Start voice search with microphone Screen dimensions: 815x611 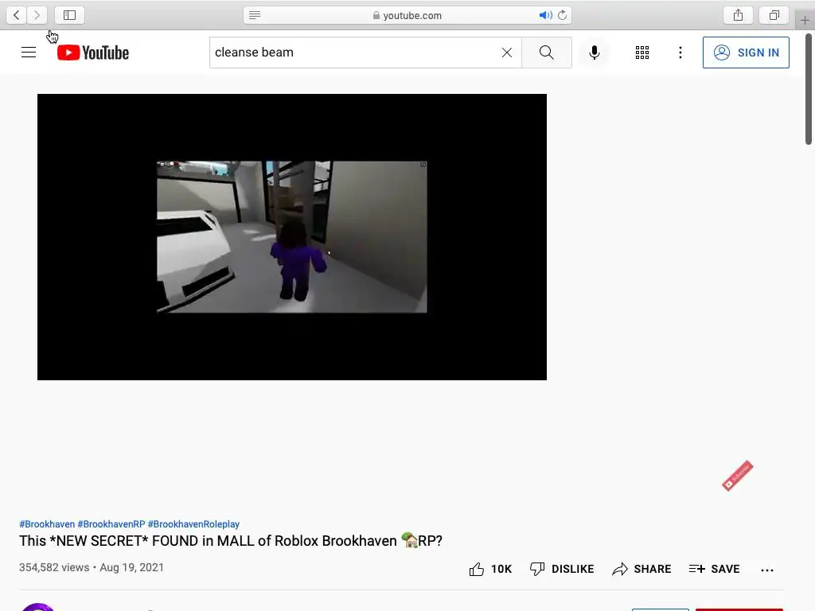coord(594,53)
